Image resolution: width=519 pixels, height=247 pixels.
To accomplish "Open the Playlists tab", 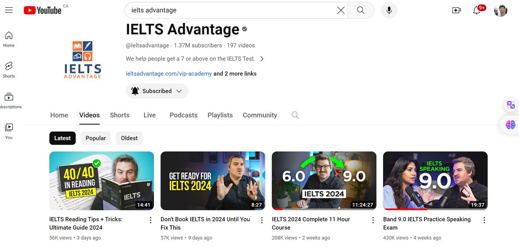I will tap(220, 115).
